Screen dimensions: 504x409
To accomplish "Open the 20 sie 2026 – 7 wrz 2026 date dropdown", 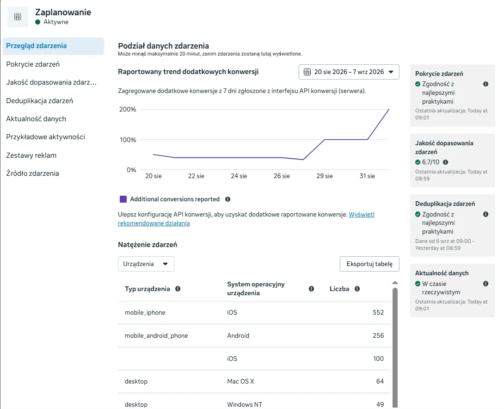I will (349, 72).
